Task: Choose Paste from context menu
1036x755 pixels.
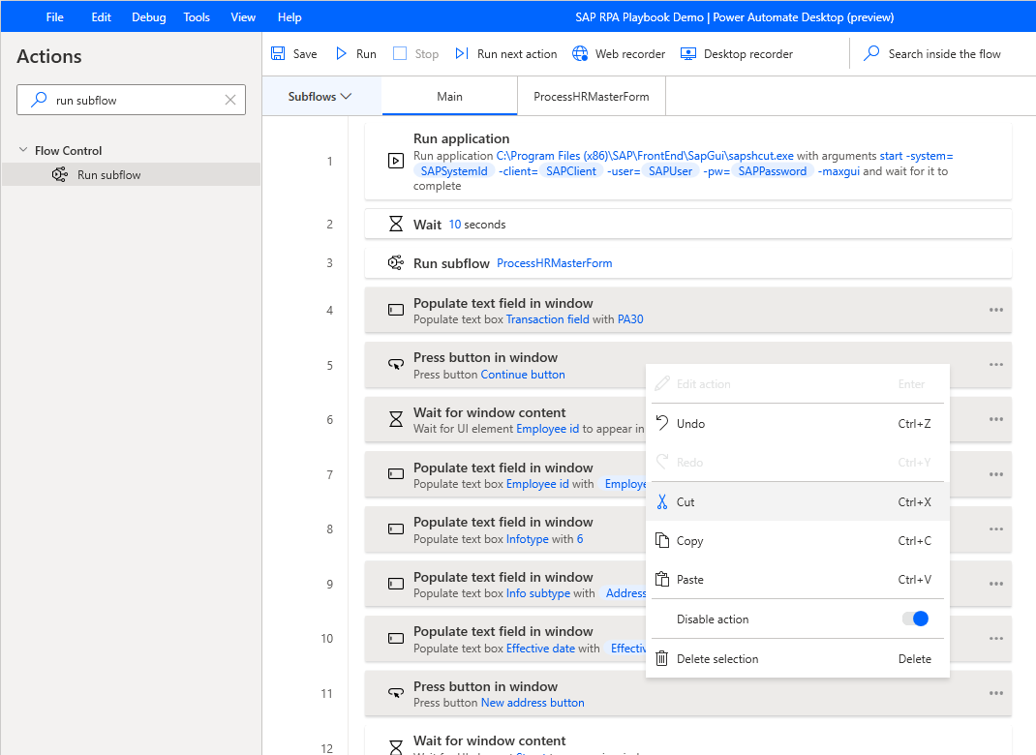Action: (798, 579)
